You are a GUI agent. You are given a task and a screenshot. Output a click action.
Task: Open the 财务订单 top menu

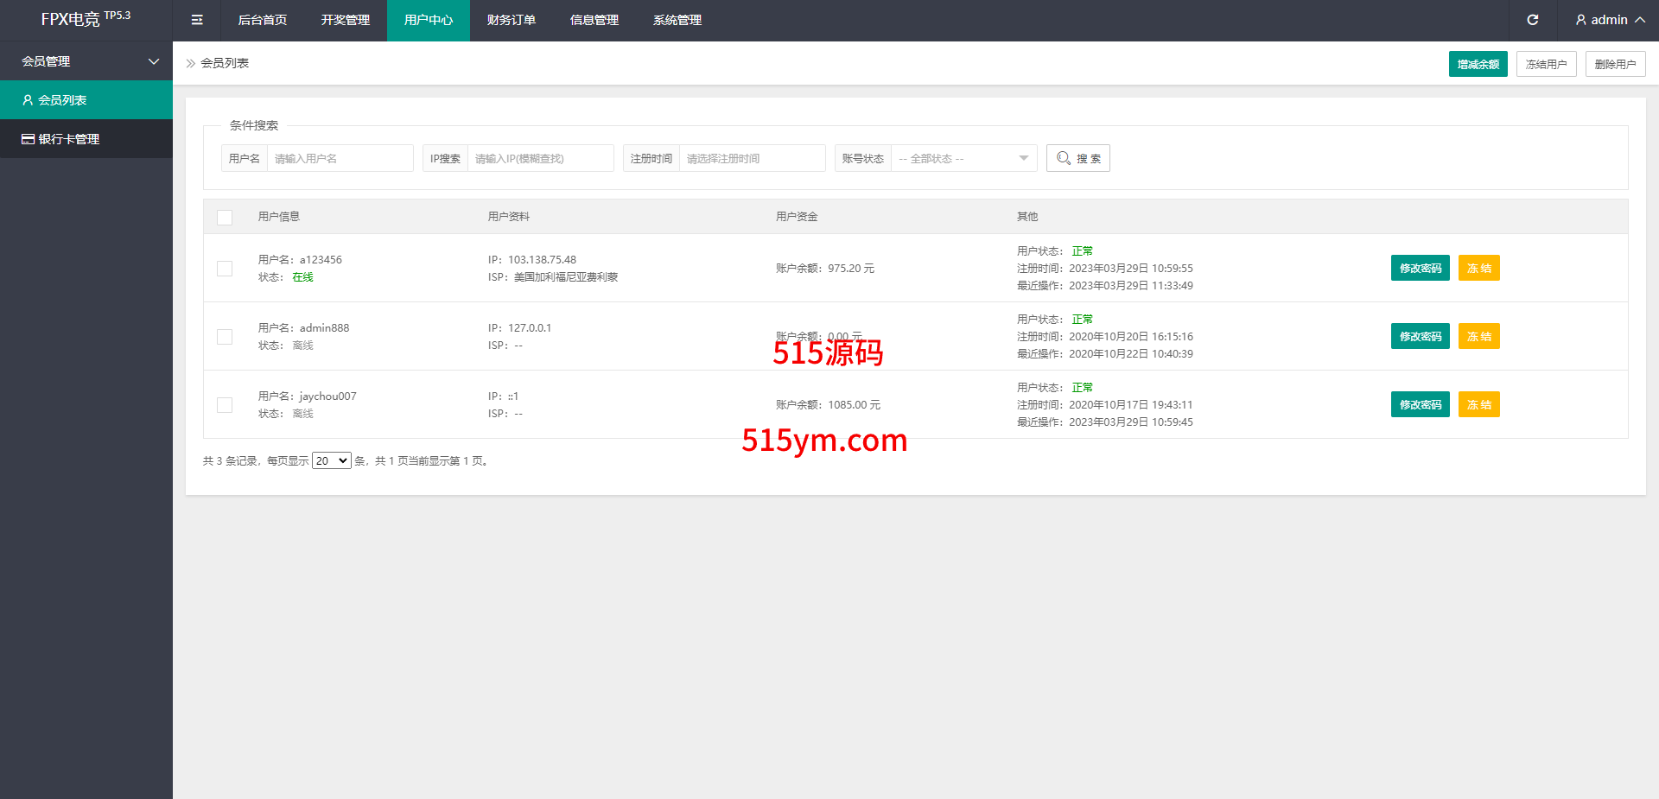pos(511,20)
